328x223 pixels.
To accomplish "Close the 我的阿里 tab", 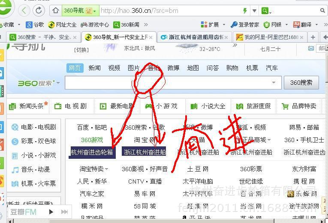I will [301, 37].
